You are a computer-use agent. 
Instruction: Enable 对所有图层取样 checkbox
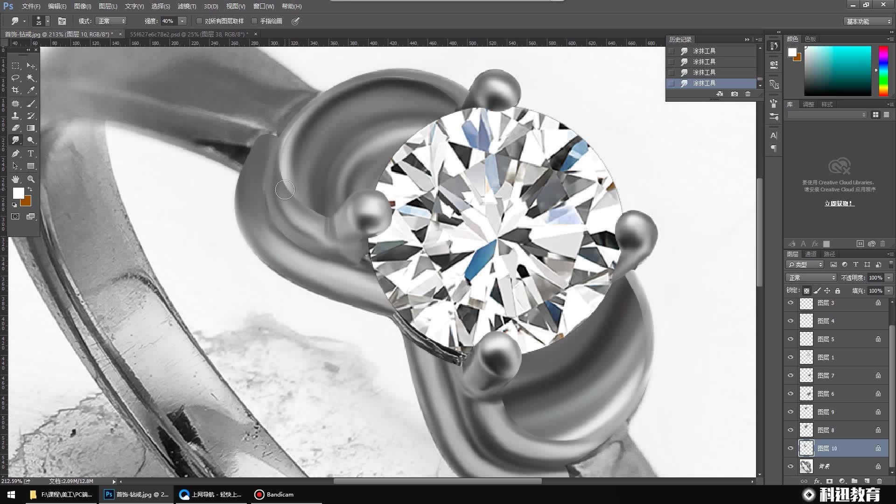point(199,21)
